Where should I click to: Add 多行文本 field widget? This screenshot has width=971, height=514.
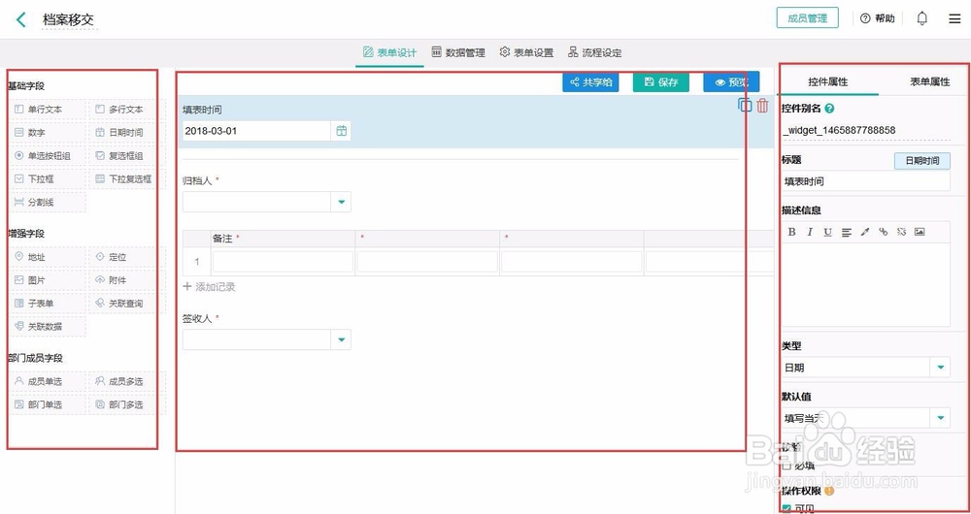click(x=126, y=109)
